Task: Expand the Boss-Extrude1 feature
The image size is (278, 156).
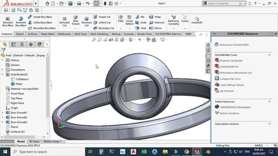Action: (x=3, y=113)
